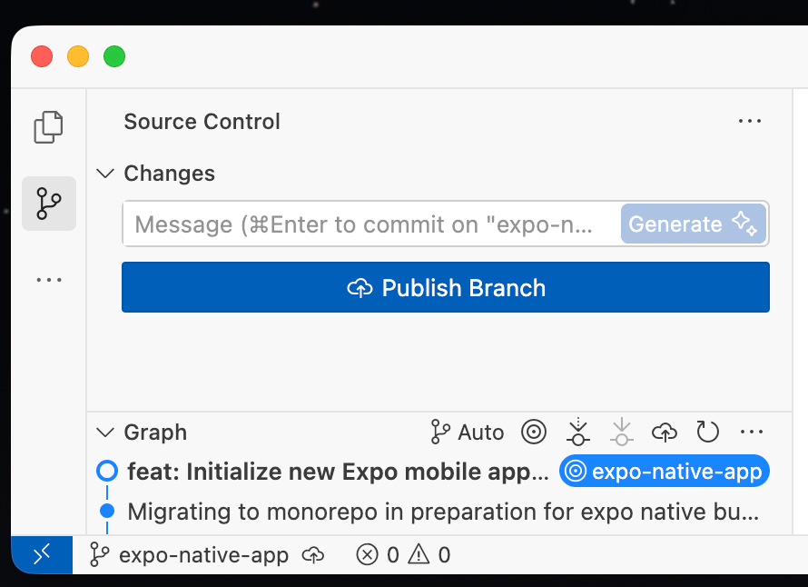This screenshot has height=587, width=808.
Task: Click the expo-native-app branch badge in graph
Action: 664,472
